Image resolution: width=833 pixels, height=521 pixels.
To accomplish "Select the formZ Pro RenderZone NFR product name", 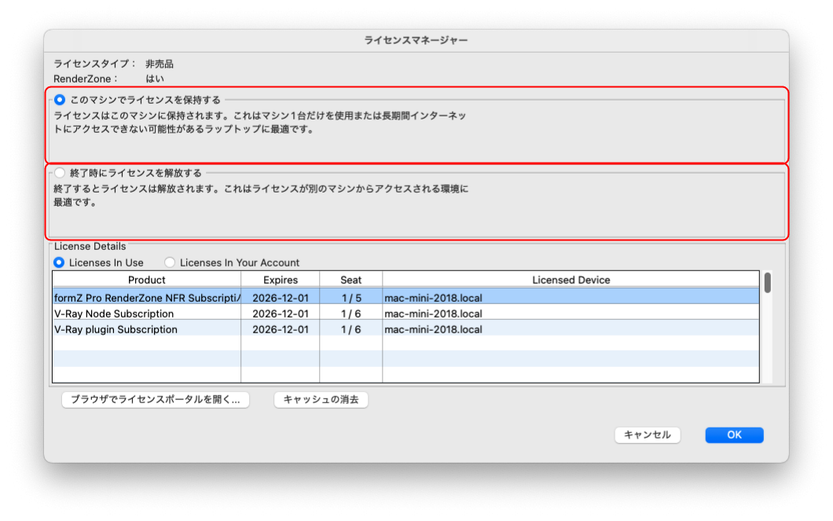I will pos(147,298).
